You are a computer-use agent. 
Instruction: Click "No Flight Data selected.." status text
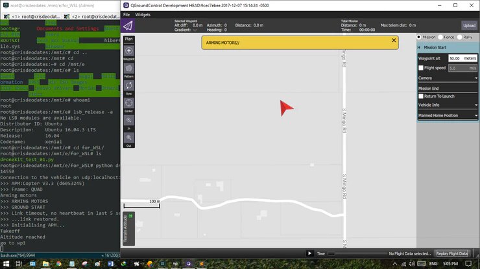(x=409, y=253)
